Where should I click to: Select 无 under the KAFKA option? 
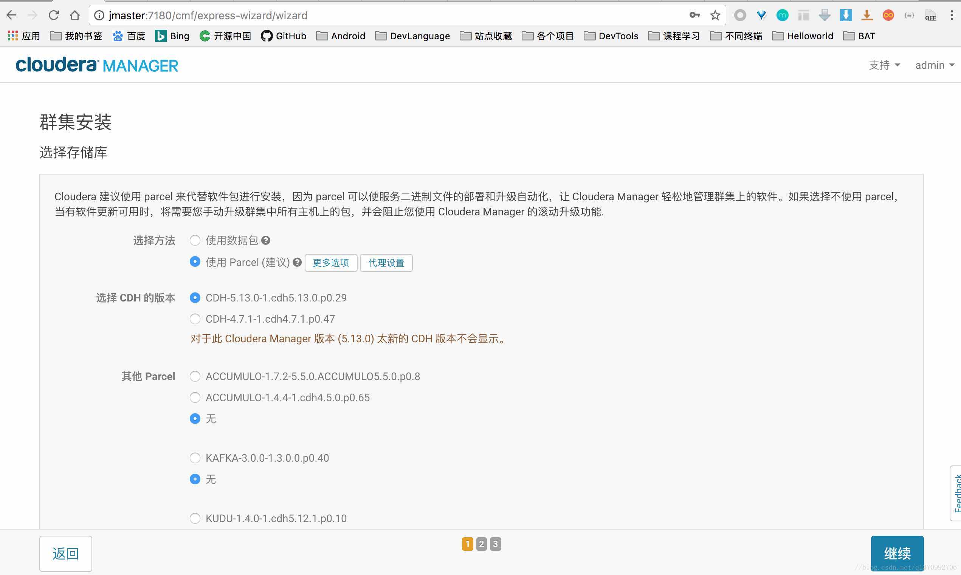(x=195, y=479)
